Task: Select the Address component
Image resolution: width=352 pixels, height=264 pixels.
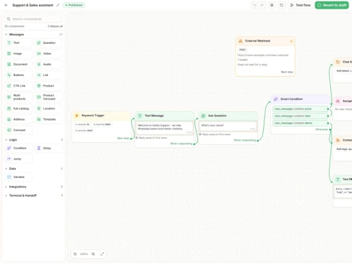Action: (18, 120)
